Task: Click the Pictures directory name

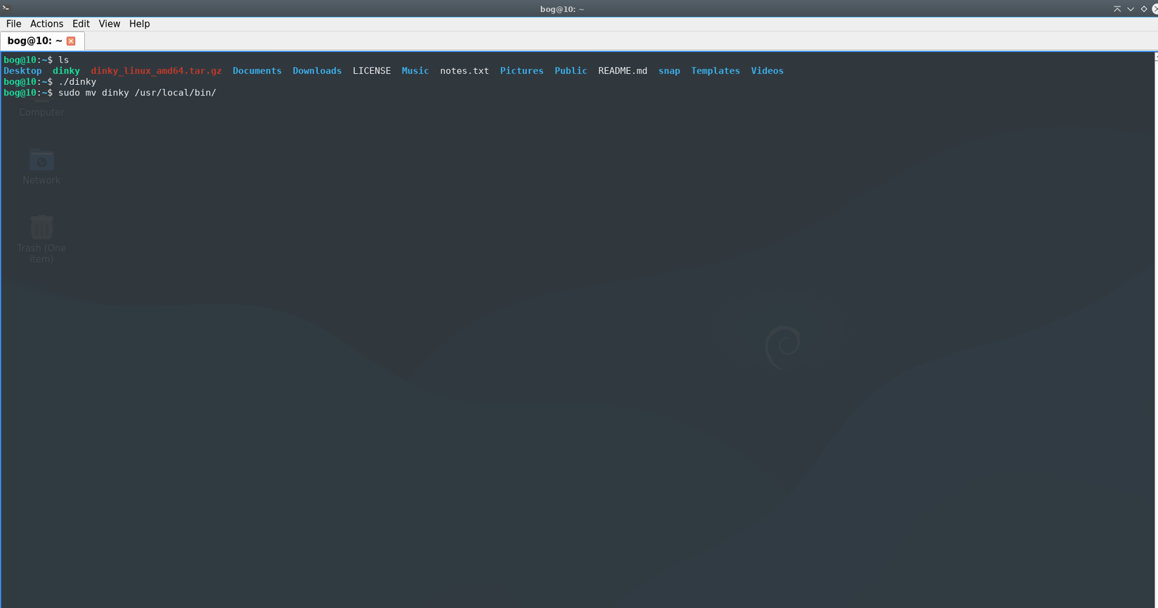Action: (521, 71)
